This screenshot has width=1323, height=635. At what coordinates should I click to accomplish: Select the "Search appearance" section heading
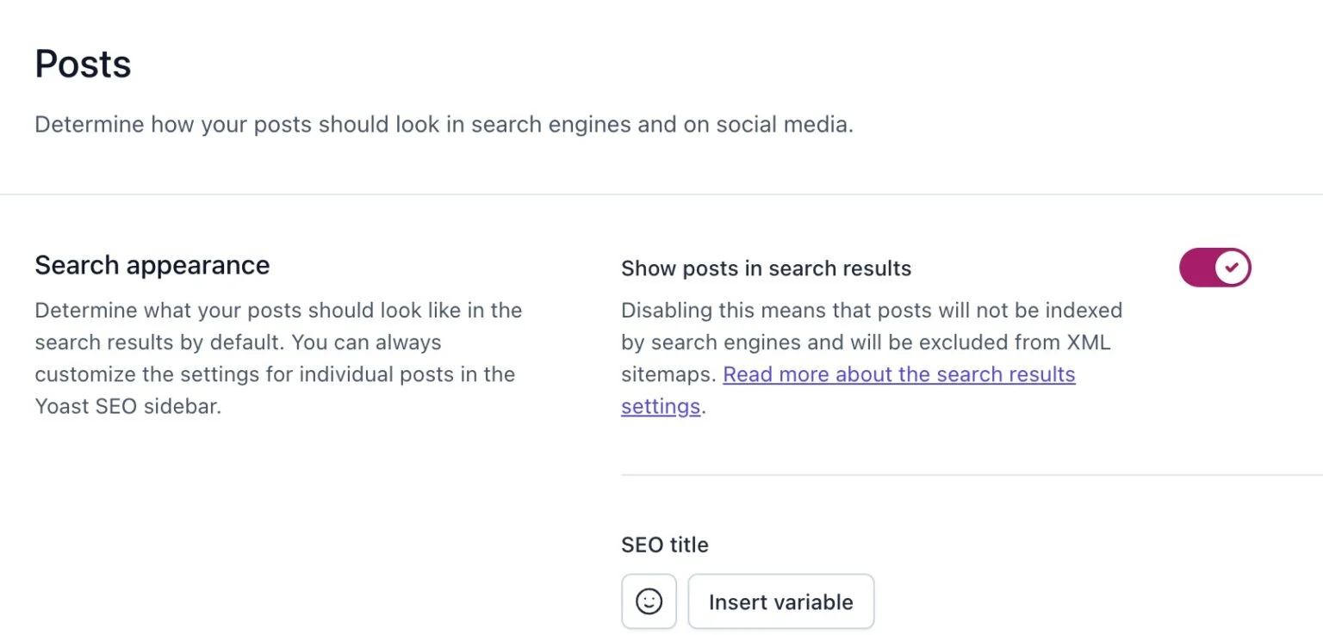[x=152, y=265]
